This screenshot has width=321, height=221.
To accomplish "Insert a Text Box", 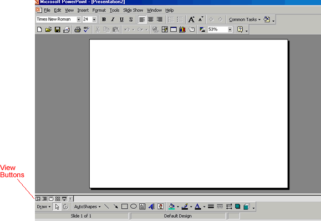I will [x=142, y=207].
